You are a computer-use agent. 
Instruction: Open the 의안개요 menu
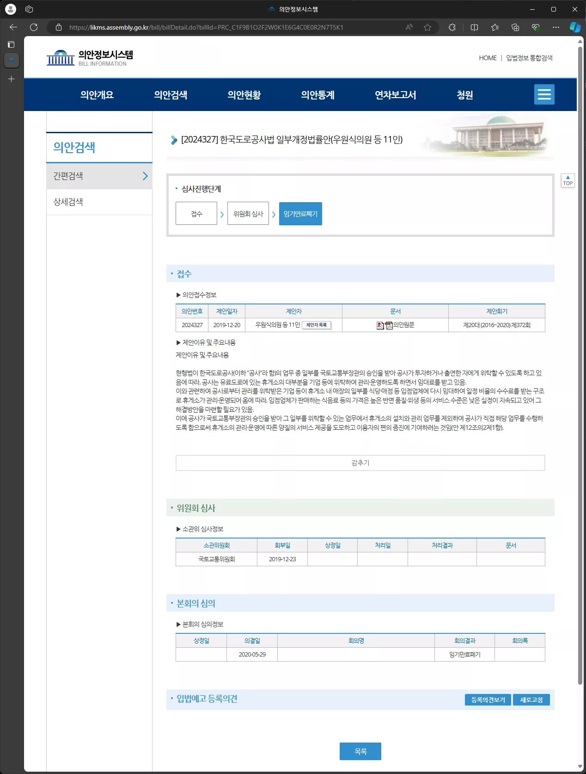pyautogui.click(x=97, y=95)
